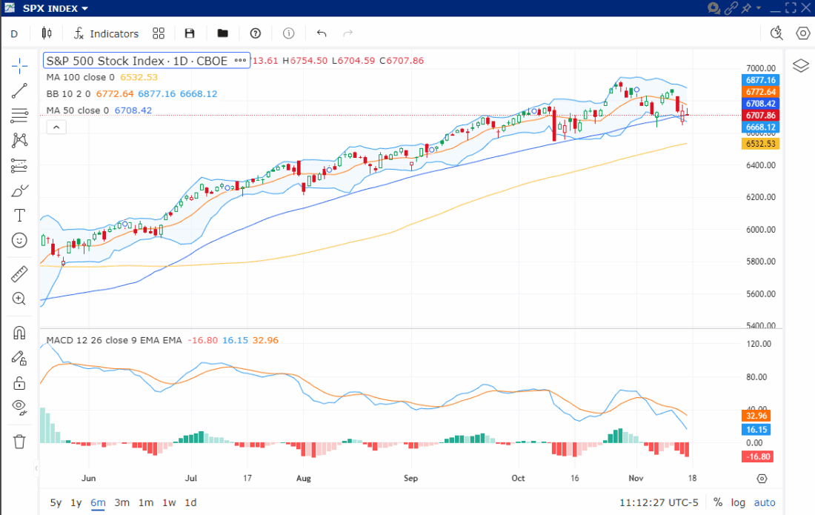Screen dimensions: 815x515
Task: Click the percentage scale option
Action: pyautogui.click(x=717, y=502)
